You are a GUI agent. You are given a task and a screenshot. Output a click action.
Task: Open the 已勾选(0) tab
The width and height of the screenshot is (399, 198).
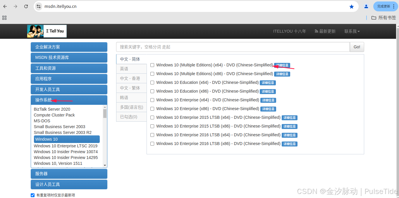tap(131, 117)
